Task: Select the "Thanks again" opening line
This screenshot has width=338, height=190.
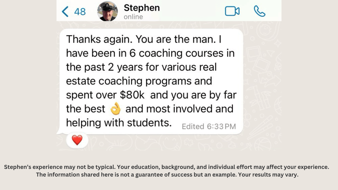Action: [x=100, y=40]
